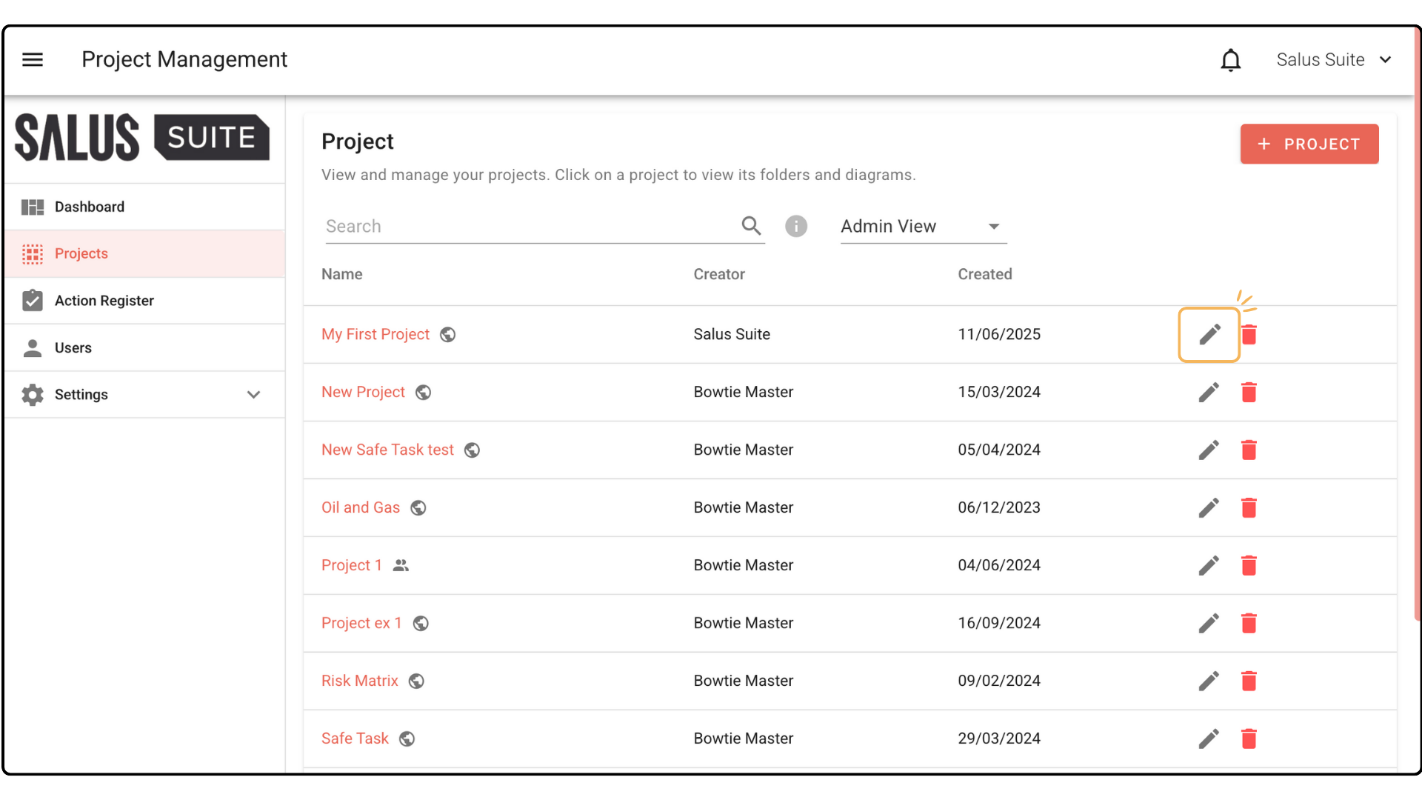Click the add PROJECT button
1422x800 pixels.
point(1309,144)
